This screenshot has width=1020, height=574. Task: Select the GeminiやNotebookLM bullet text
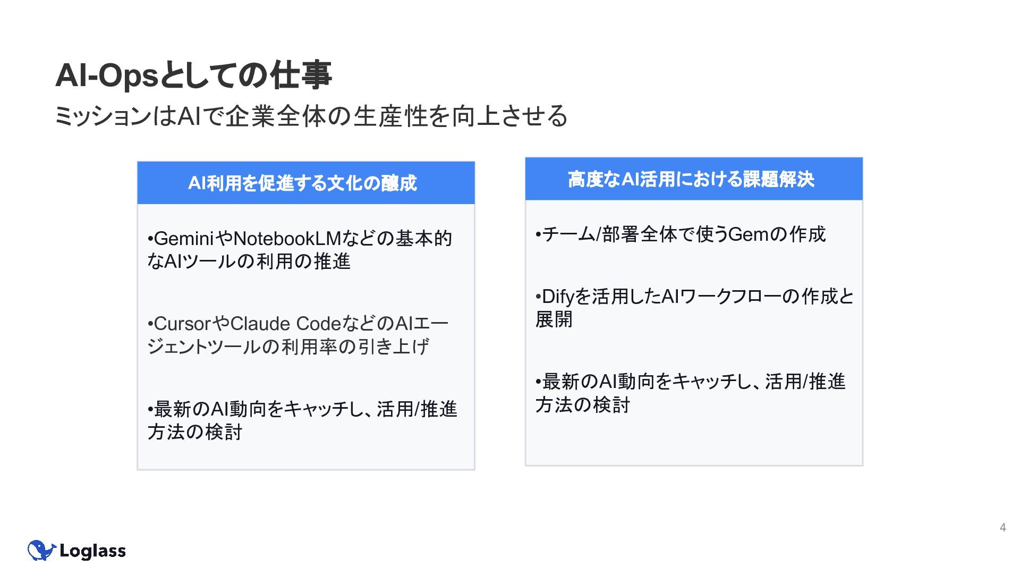300,250
